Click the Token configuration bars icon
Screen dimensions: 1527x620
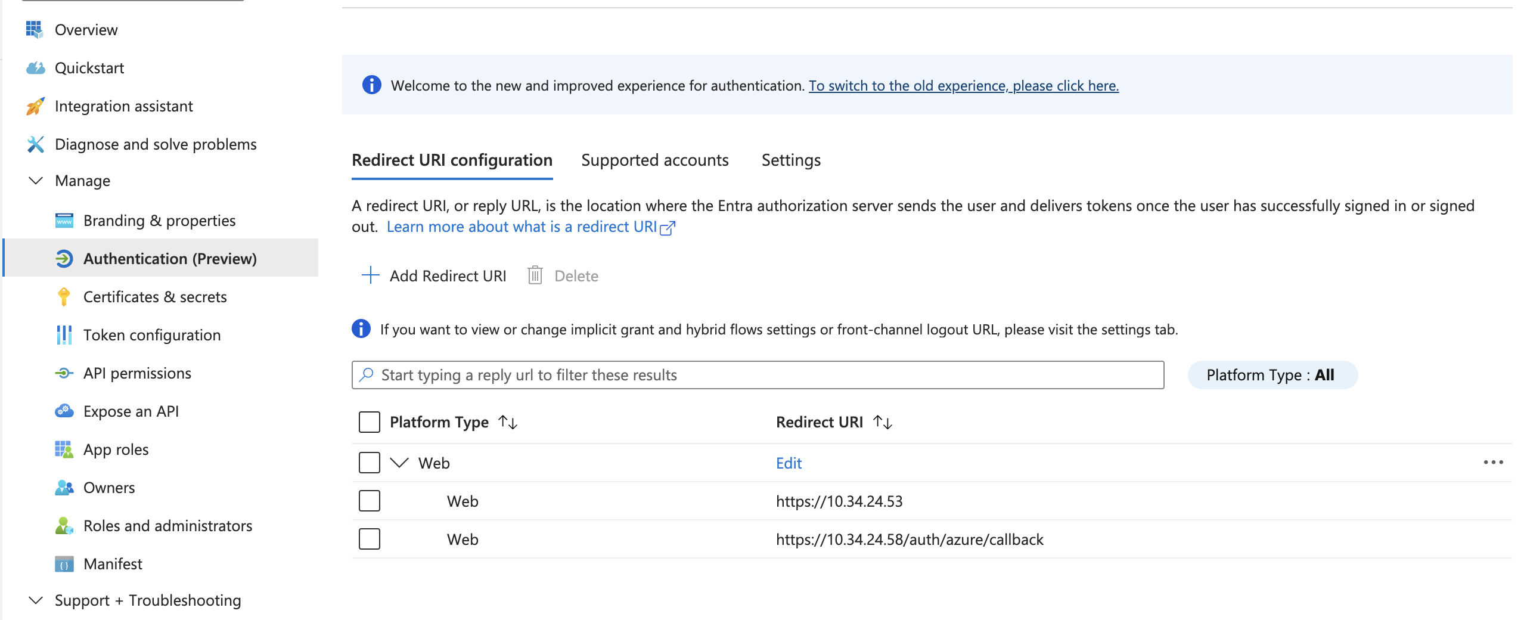pos(64,335)
